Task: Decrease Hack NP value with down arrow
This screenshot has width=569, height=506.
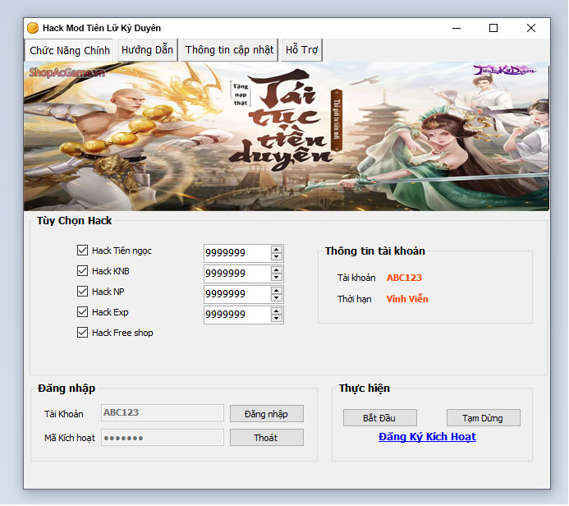Action: point(277,298)
